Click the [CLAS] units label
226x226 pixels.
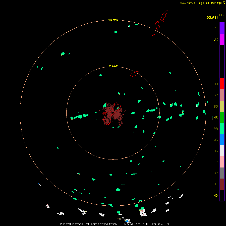coord(212,17)
